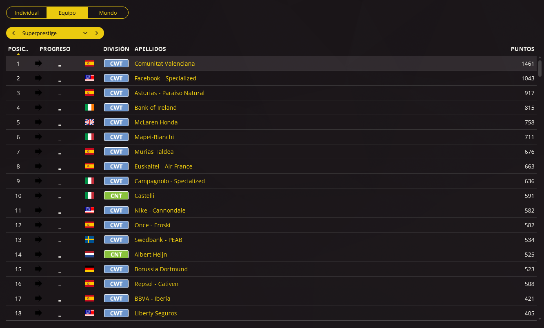Sort by POSIC.. column header

18,49
